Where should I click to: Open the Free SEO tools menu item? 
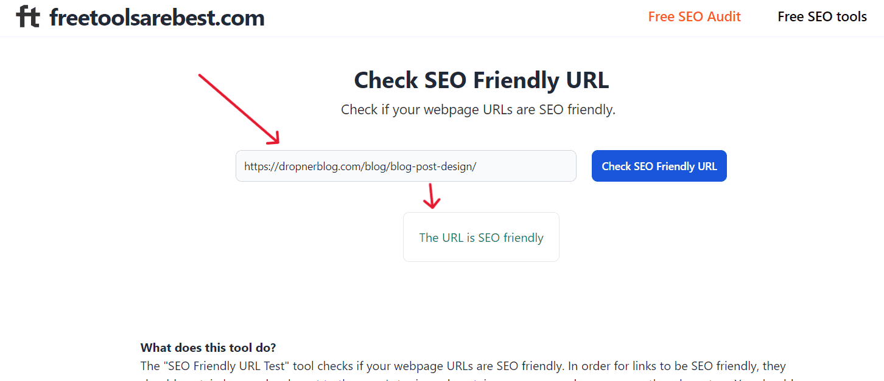pyautogui.click(x=822, y=17)
